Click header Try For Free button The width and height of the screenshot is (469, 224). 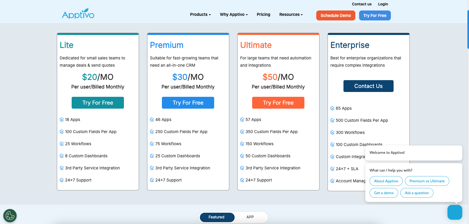375,16
